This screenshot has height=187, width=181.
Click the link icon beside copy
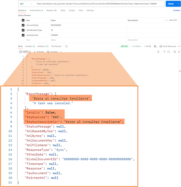179,52
